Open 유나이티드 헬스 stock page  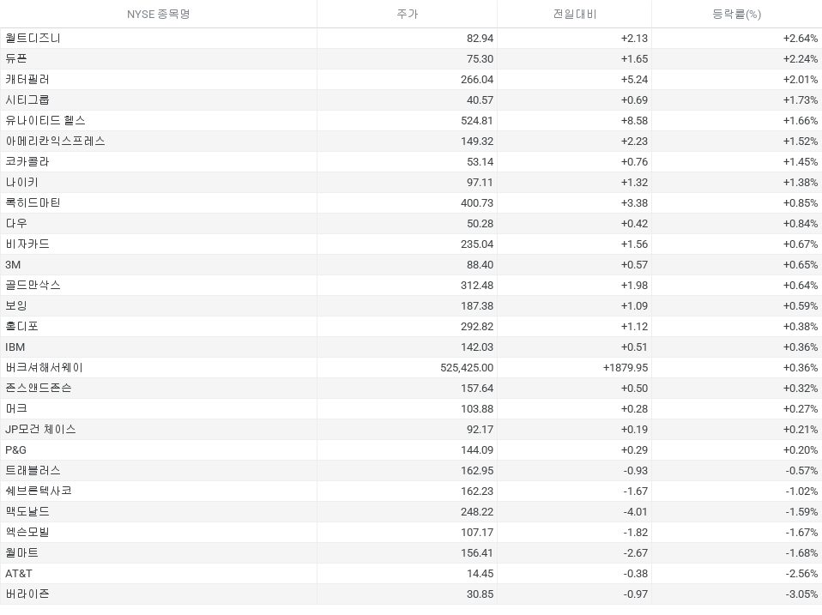coord(45,121)
